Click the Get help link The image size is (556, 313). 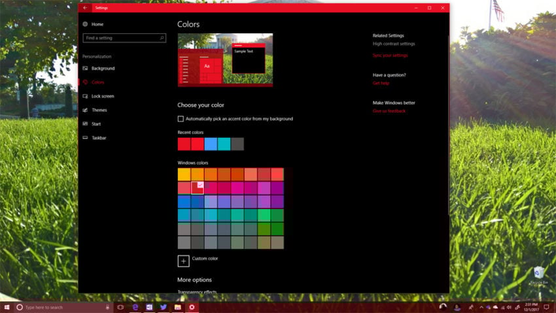381,83
